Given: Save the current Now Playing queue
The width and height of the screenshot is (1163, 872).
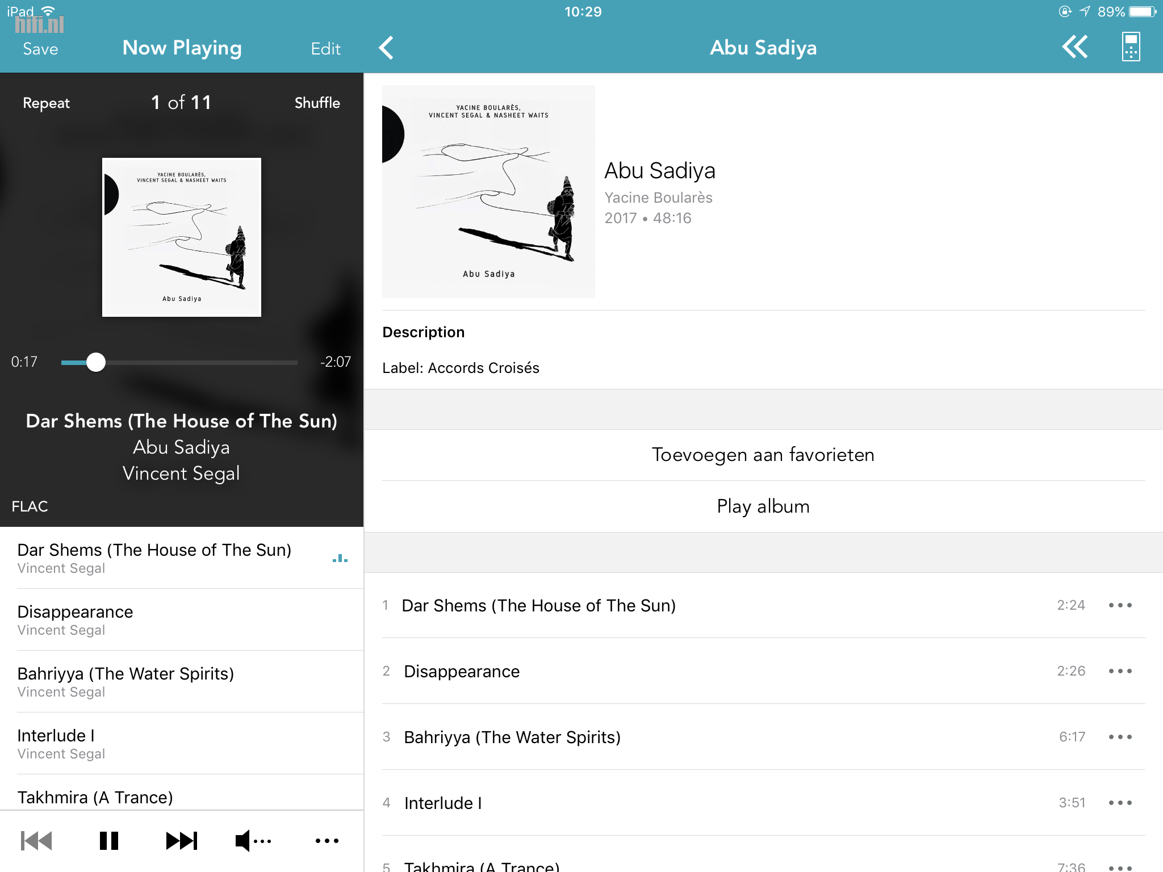Looking at the screenshot, I should [x=40, y=49].
